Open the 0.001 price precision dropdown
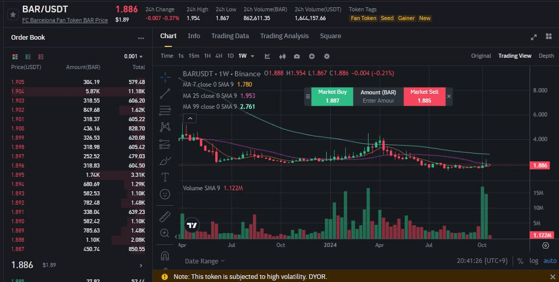 [x=133, y=56]
